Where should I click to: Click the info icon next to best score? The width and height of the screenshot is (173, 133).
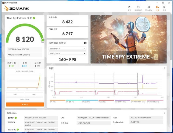40,63
